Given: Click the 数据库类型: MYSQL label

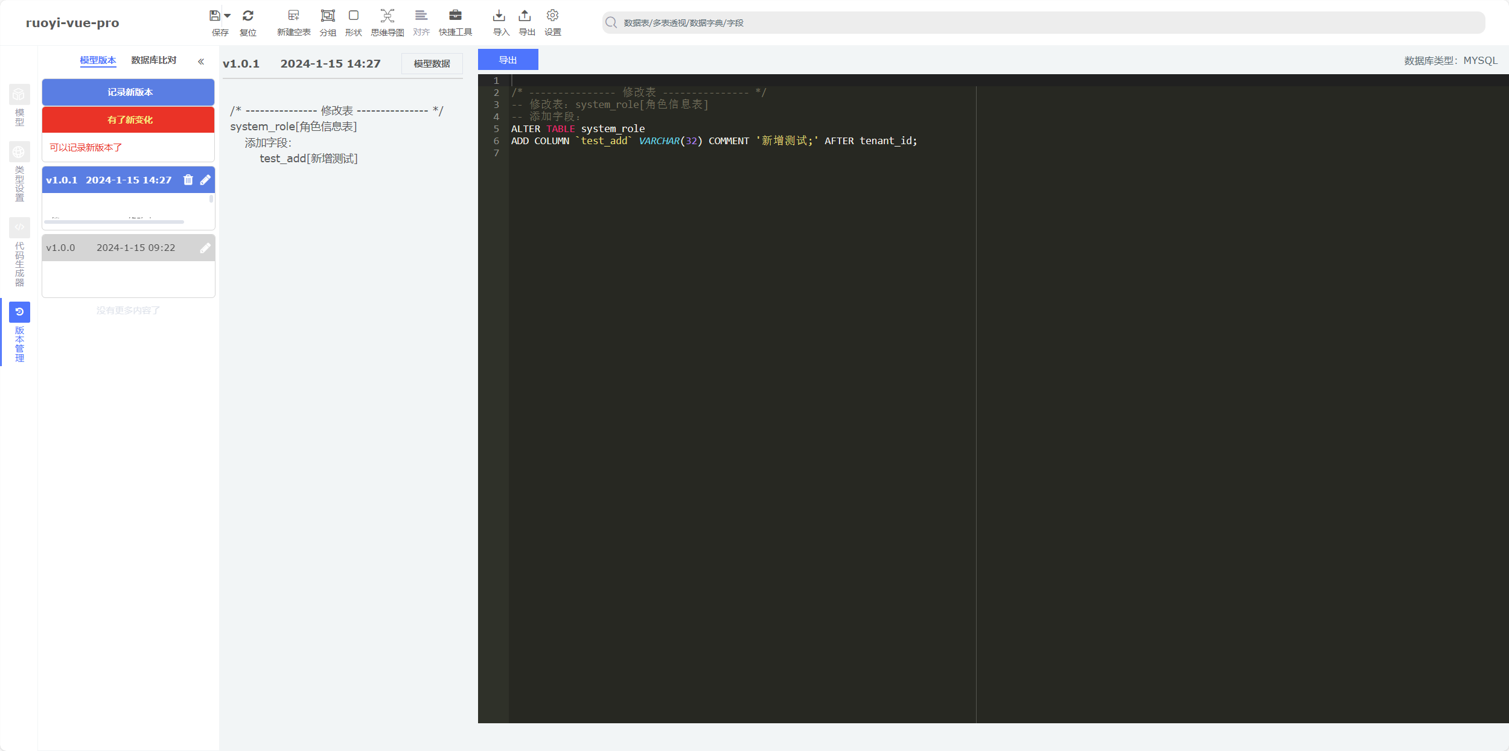Looking at the screenshot, I should tap(1450, 61).
